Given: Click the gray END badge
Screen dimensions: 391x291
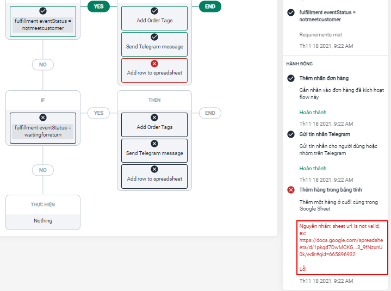Looking at the screenshot, I should (210, 113).
